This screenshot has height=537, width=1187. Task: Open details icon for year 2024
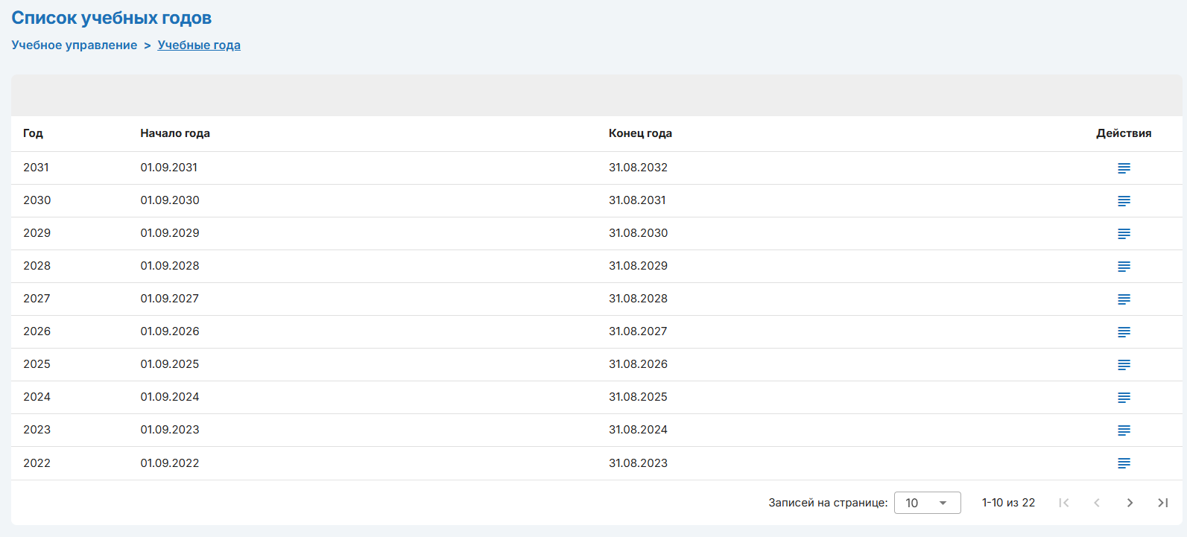(1124, 398)
